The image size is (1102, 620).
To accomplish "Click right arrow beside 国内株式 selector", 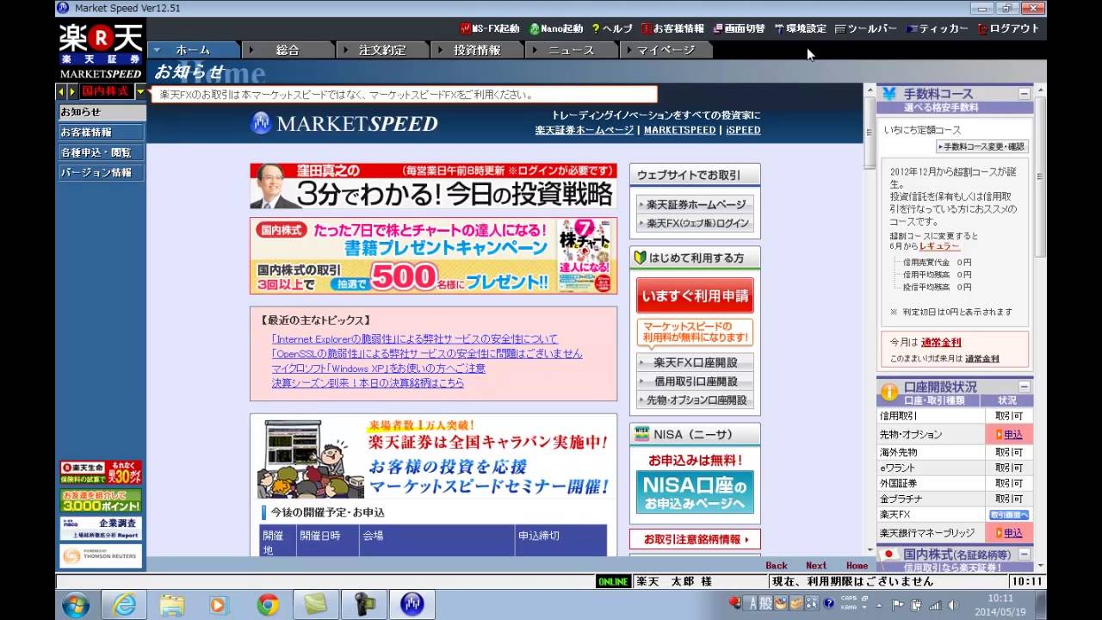I will pos(71,91).
